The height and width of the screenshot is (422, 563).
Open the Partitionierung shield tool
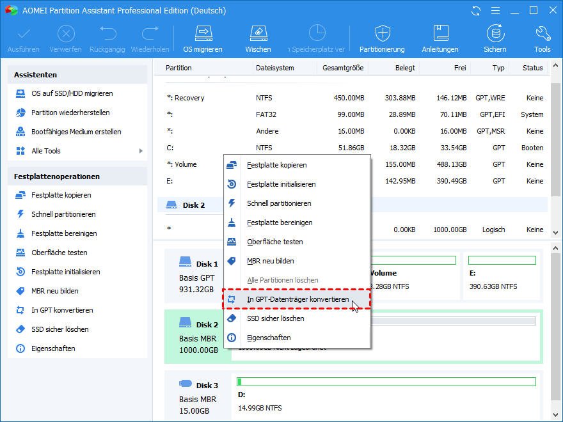click(382, 39)
